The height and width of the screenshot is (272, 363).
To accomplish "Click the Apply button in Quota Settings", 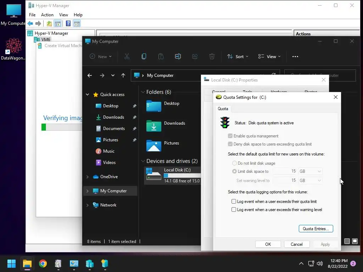I will click(325, 244).
